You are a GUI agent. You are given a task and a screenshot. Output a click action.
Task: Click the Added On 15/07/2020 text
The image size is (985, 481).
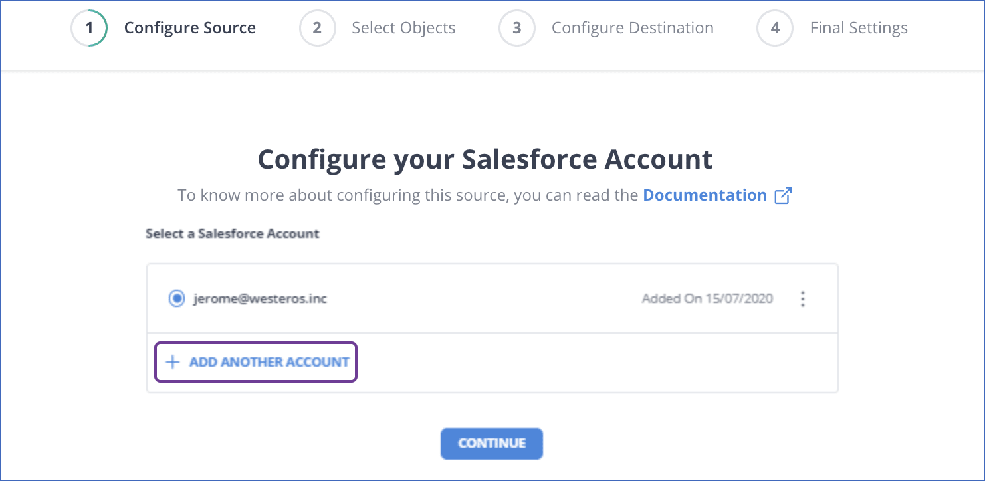(x=707, y=299)
